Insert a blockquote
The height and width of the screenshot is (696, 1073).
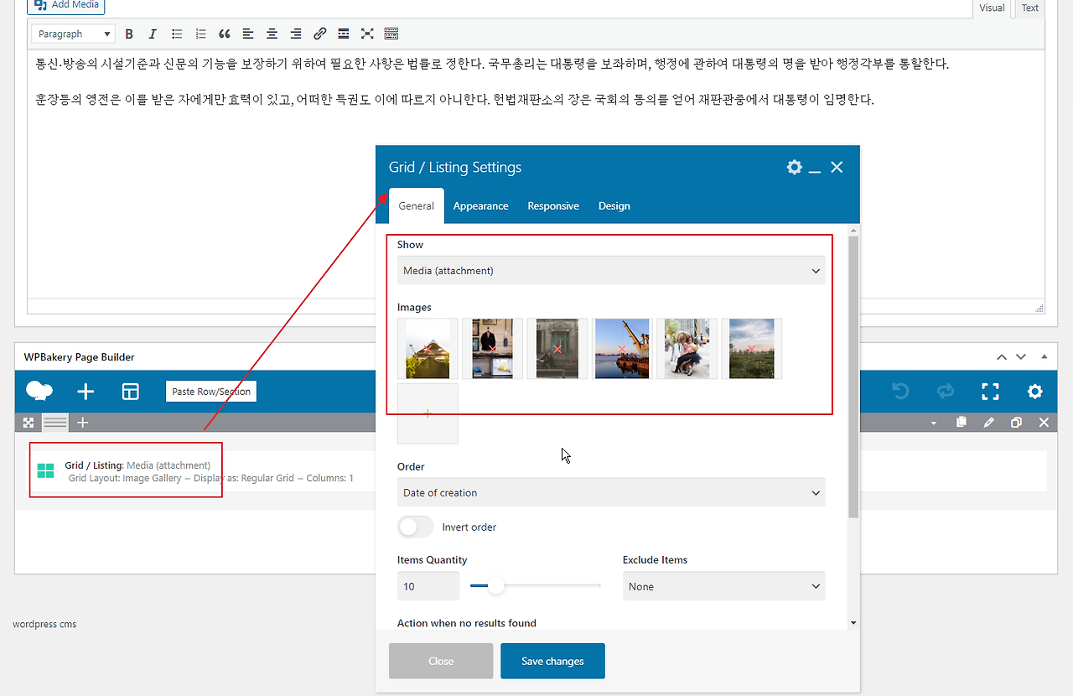(224, 34)
